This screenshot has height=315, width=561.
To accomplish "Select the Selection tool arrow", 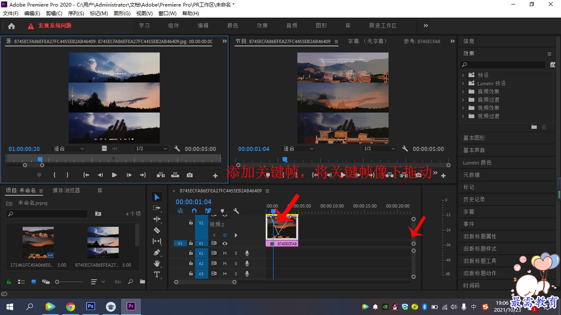I will pyautogui.click(x=157, y=197).
